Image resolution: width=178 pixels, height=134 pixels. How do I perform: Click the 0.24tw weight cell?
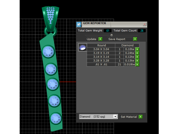(x=129, y=53)
